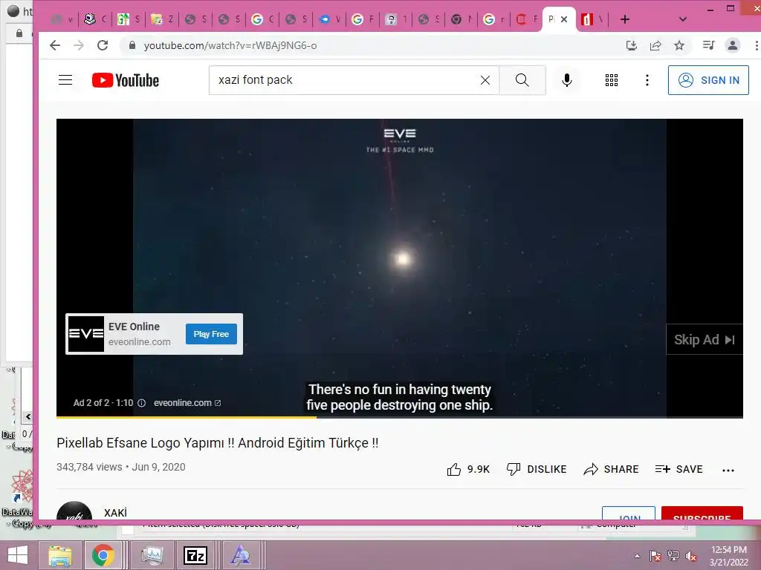Click the Pixellab Efsane Logo Yapımı video title

tap(218, 443)
